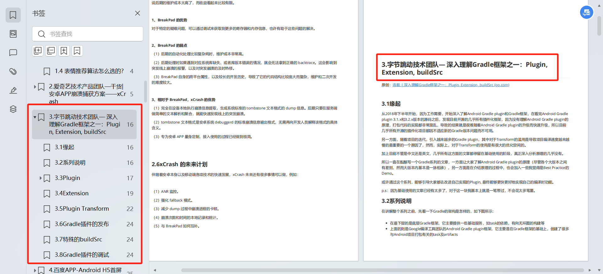Click the horizontal scrollbar thumb below document
Screen dimensions: 603x274
[382, 270]
